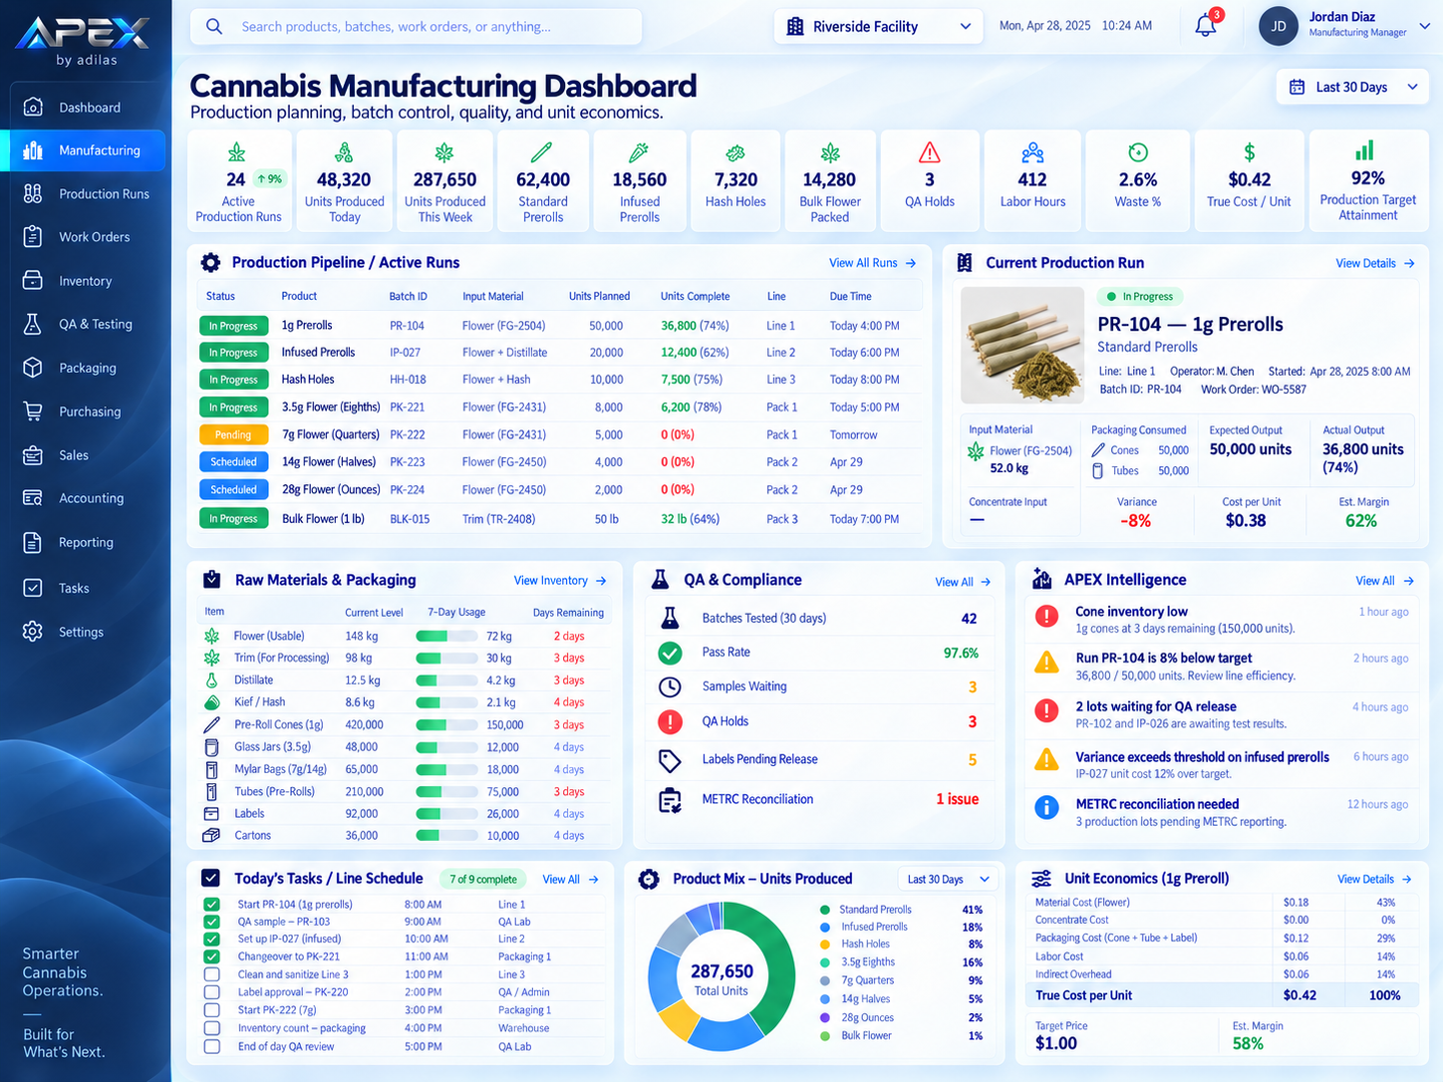Click the QA Holds warning triangle icon
Screen dimensions: 1443x1082
[x=930, y=152]
